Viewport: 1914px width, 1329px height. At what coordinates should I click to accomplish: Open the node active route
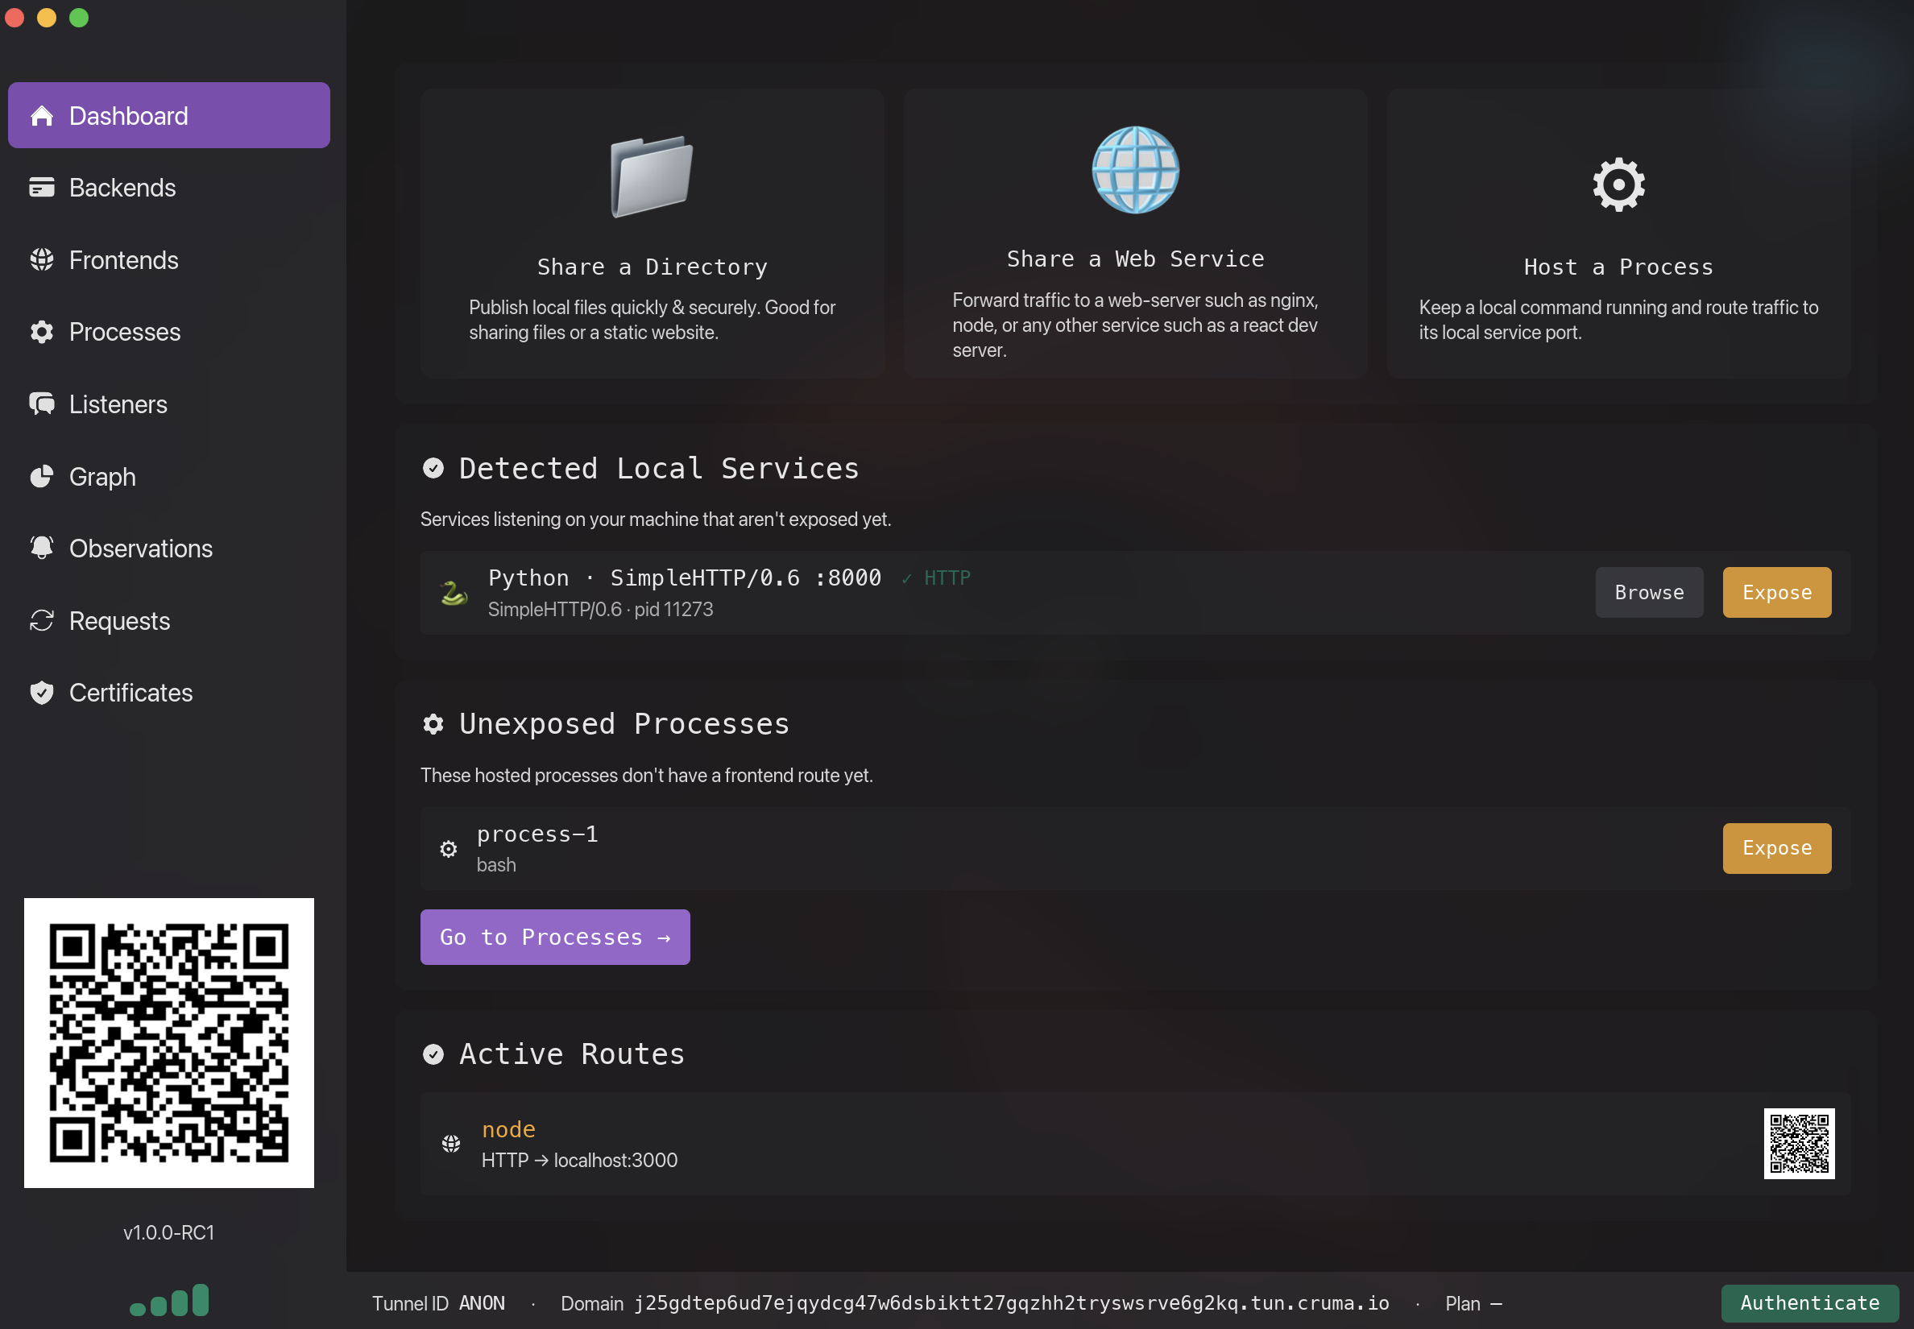click(508, 1129)
